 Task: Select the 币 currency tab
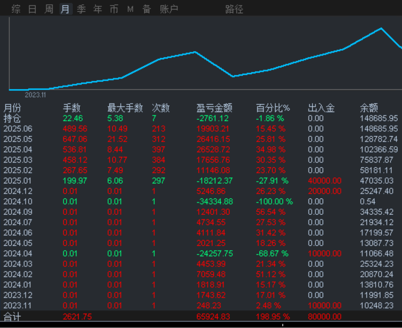coord(114,9)
